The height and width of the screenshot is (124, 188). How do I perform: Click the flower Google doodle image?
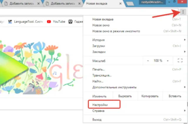[x=41, y=68]
